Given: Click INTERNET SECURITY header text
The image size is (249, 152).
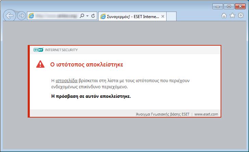Looking at the screenshot, I should (62, 50).
